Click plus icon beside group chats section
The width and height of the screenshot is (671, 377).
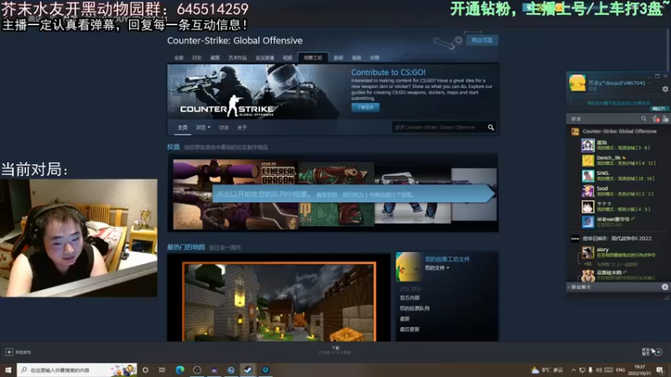pos(664,287)
